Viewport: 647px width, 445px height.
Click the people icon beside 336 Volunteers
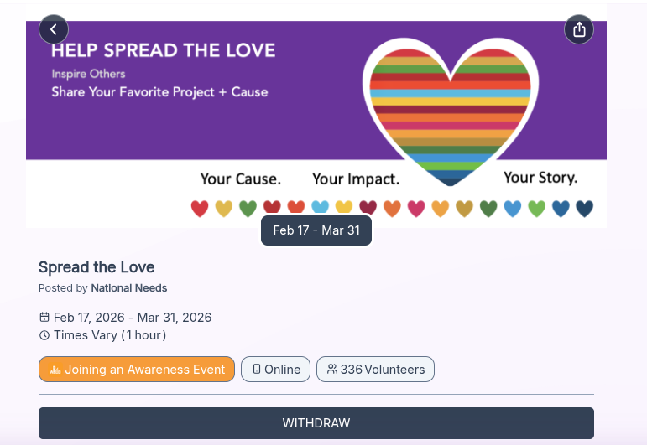tap(332, 370)
